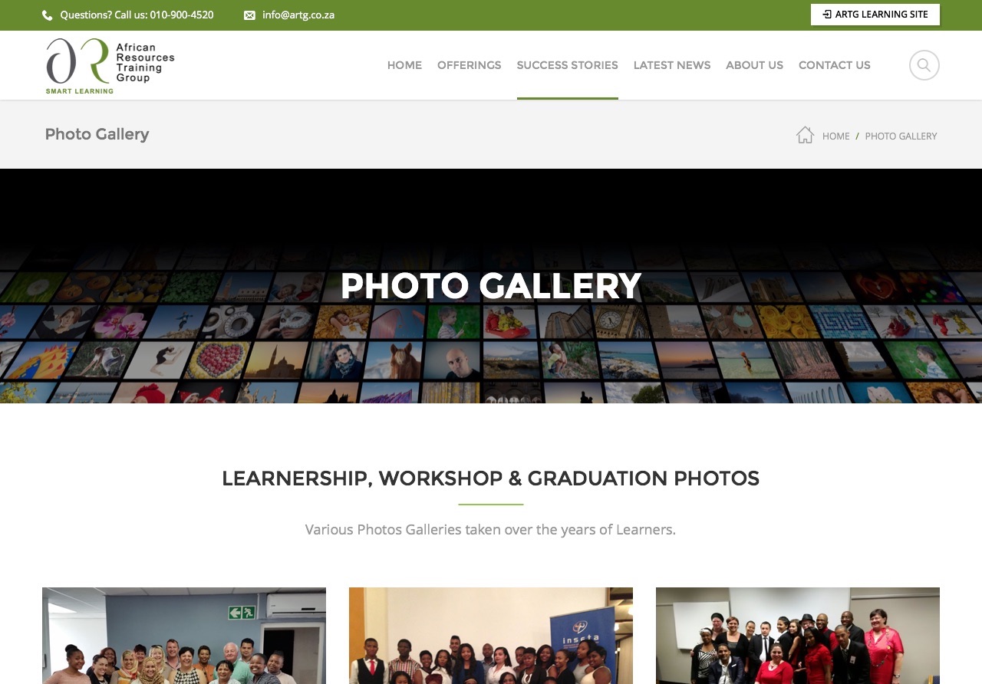Click the 010-900-4520 phone number link
The height and width of the screenshot is (684, 982).
[182, 15]
